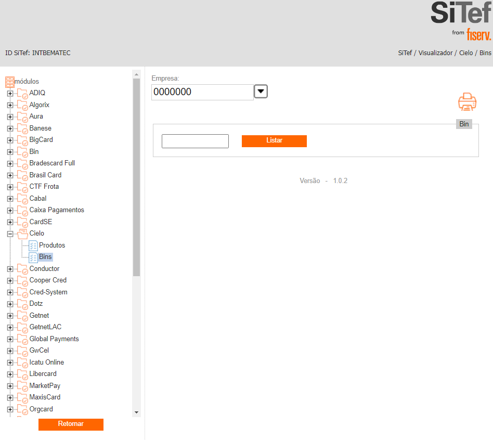The height and width of the screenshot is (440, 493).
Task: Click the Bradescard Full folder icon
Action: click(22, 164)
